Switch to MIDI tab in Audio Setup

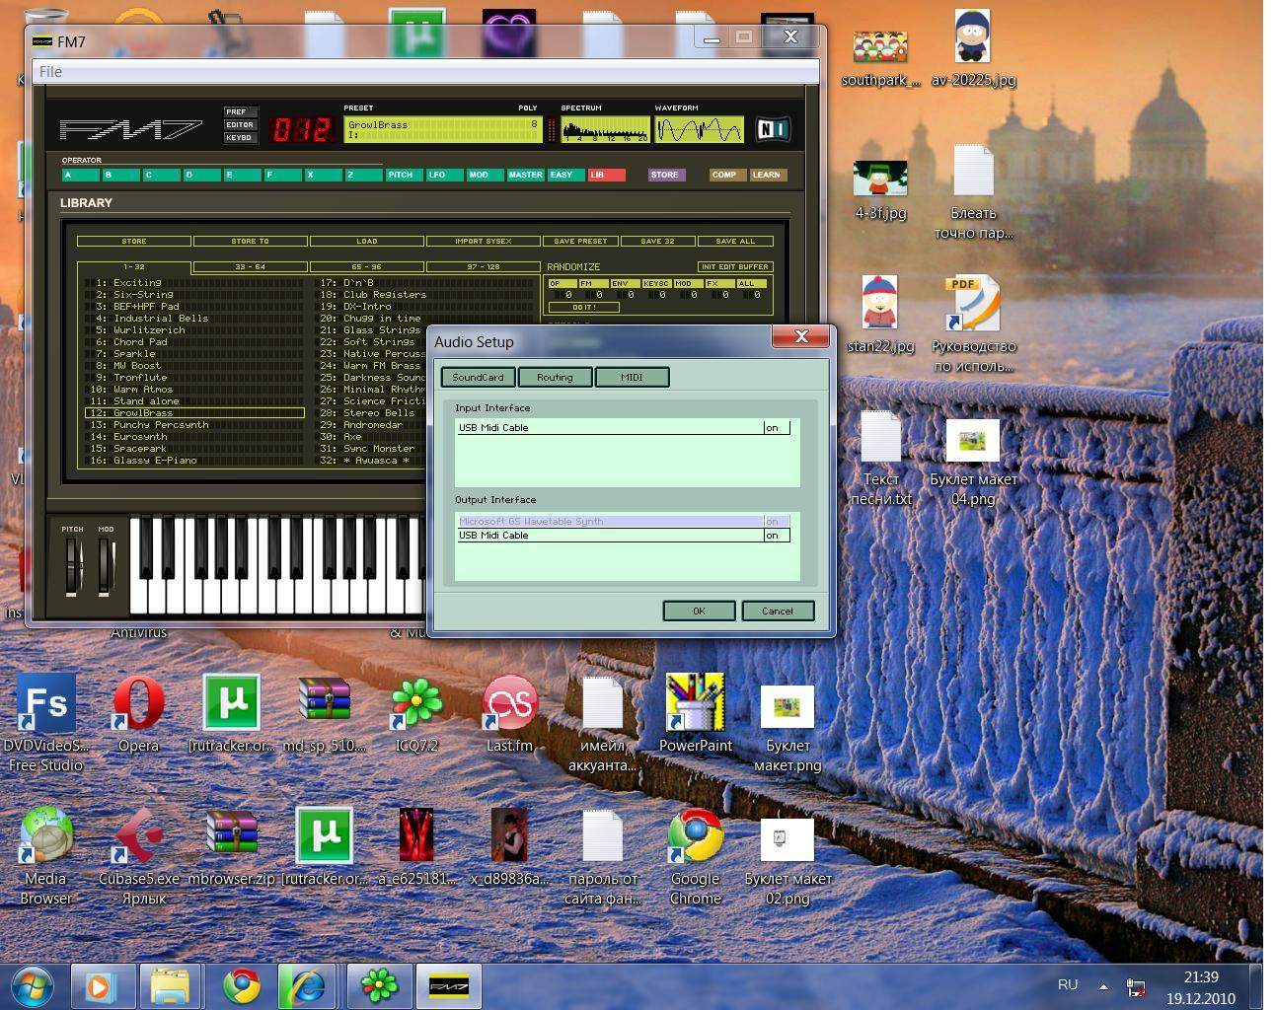point(632,377)
